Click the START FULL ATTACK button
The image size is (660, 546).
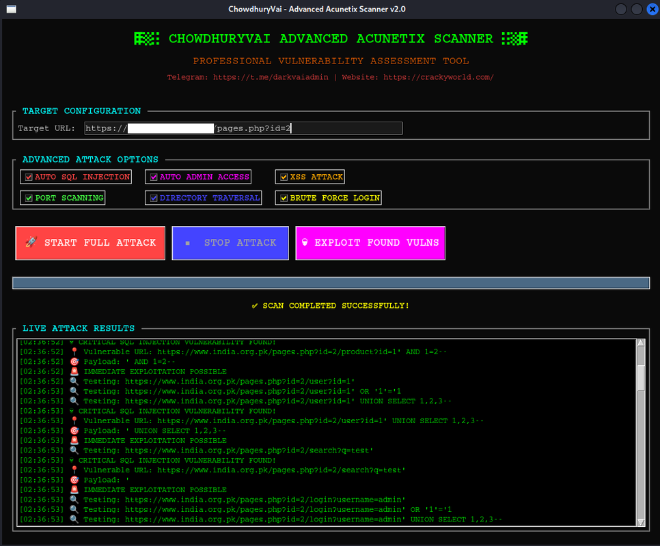point(90,243)
